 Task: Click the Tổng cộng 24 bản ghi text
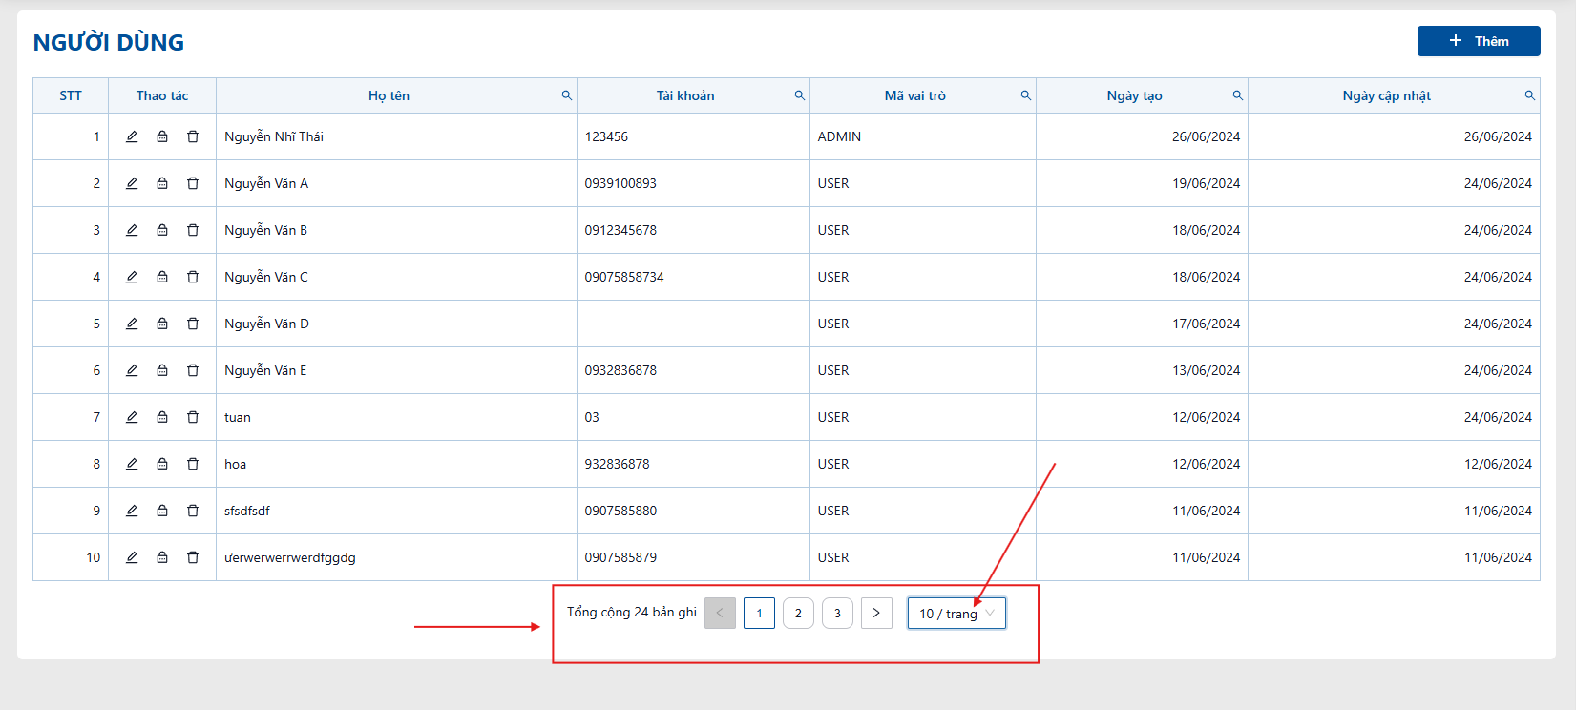pos(632,612)
